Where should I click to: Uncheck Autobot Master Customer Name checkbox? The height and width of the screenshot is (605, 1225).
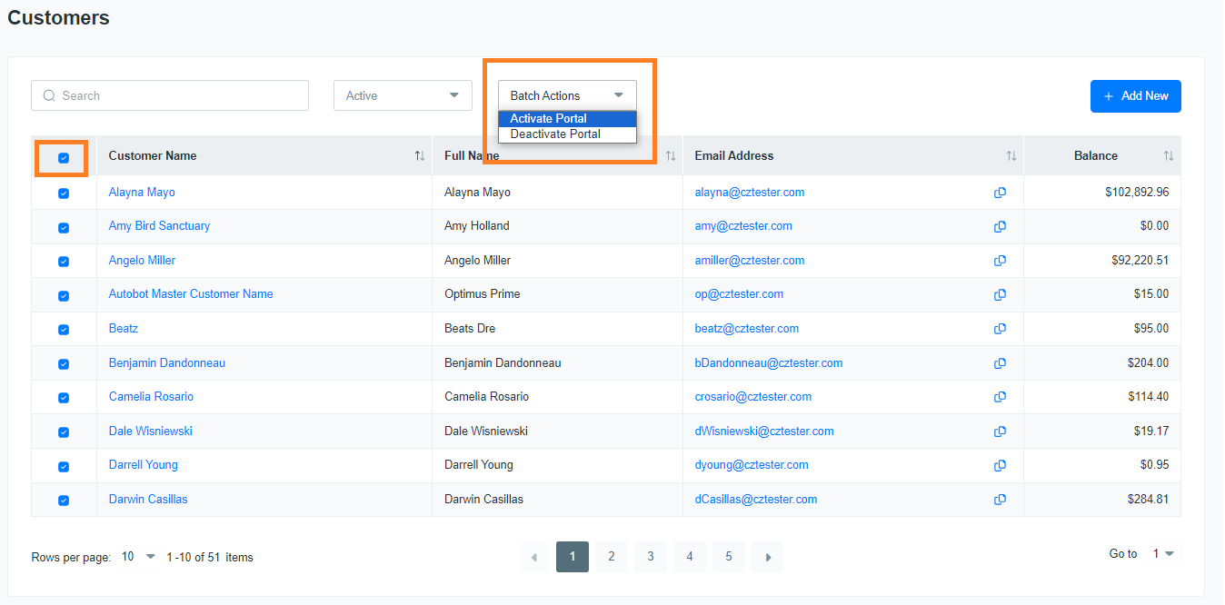tap(64, 295)
